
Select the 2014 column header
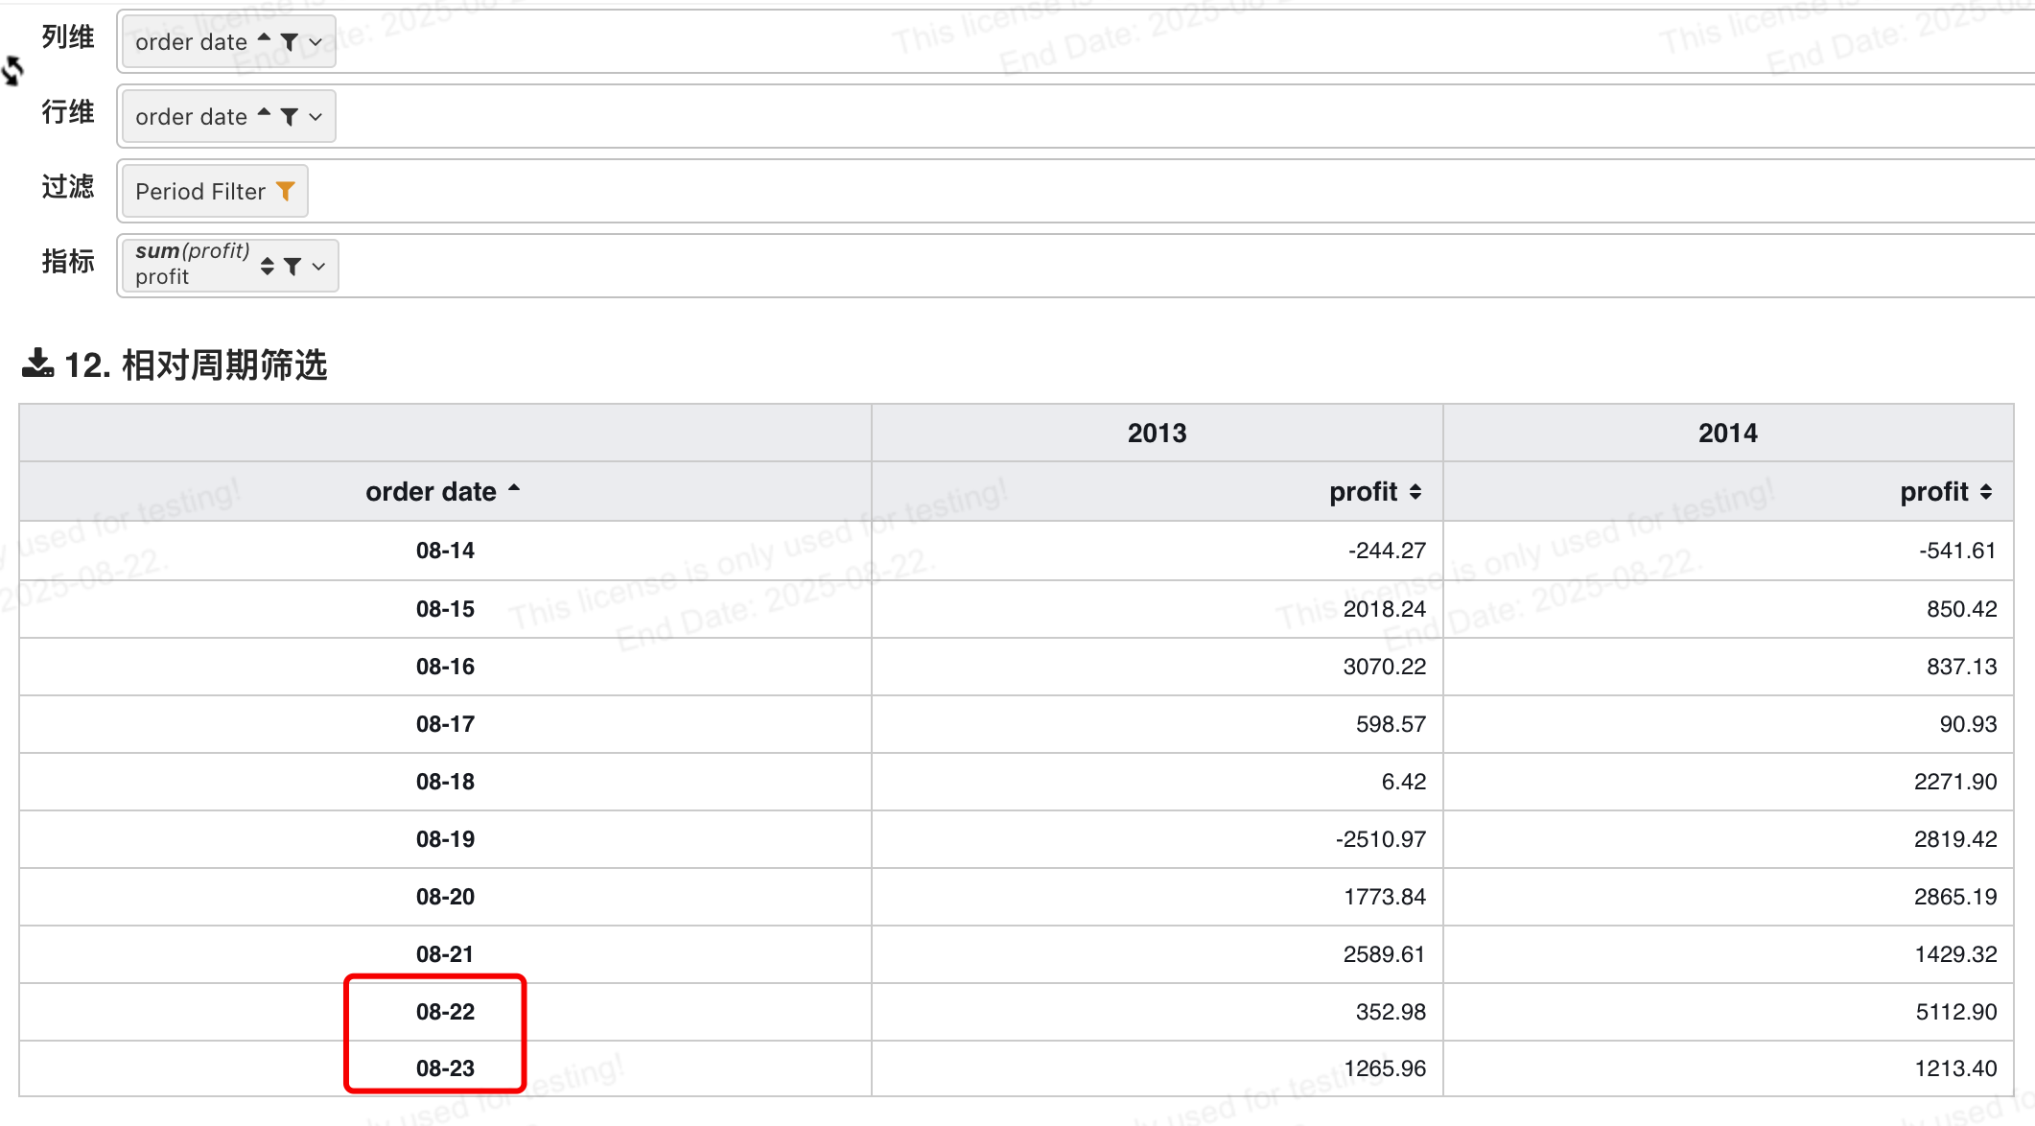click(x=1727, y=433)
